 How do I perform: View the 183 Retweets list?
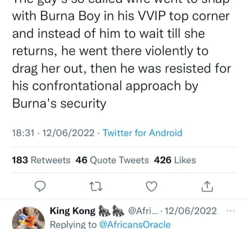click(x=41, y=160)
